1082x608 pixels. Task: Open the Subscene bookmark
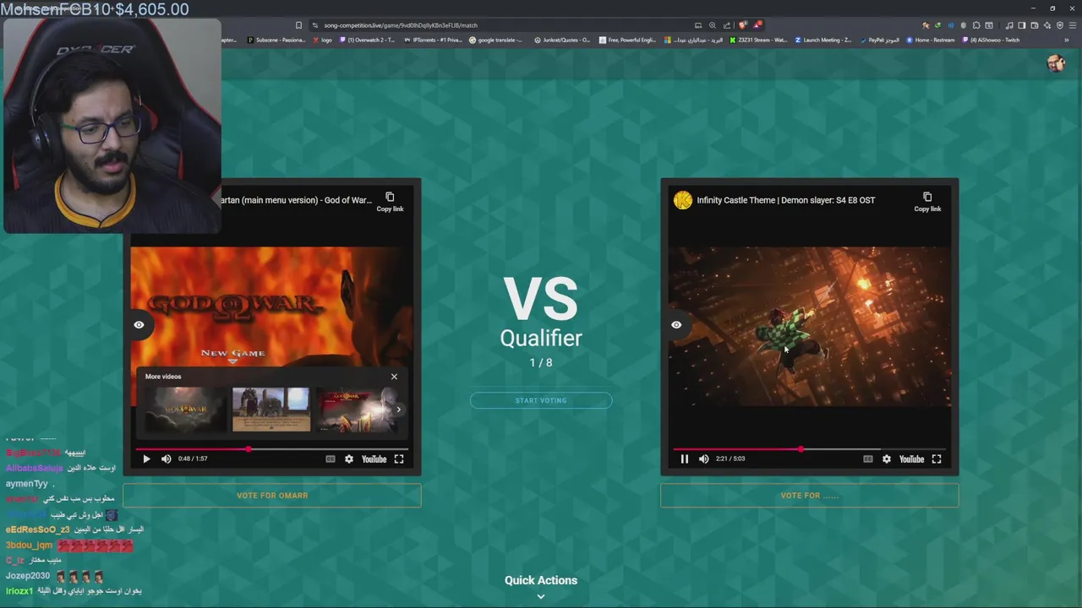click(276, 40)
